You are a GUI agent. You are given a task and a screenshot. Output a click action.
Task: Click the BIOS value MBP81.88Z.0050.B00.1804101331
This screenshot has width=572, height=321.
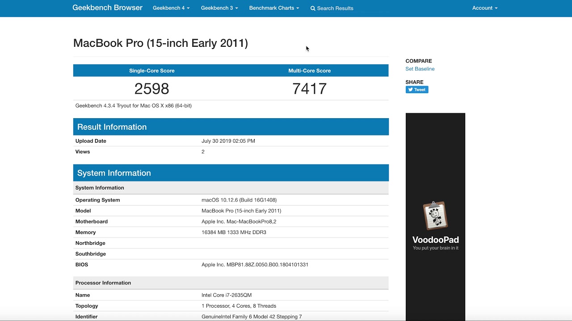(x=255, y=264)
